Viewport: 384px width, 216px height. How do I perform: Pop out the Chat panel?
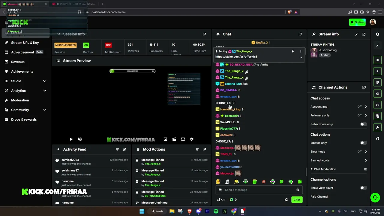300,34
